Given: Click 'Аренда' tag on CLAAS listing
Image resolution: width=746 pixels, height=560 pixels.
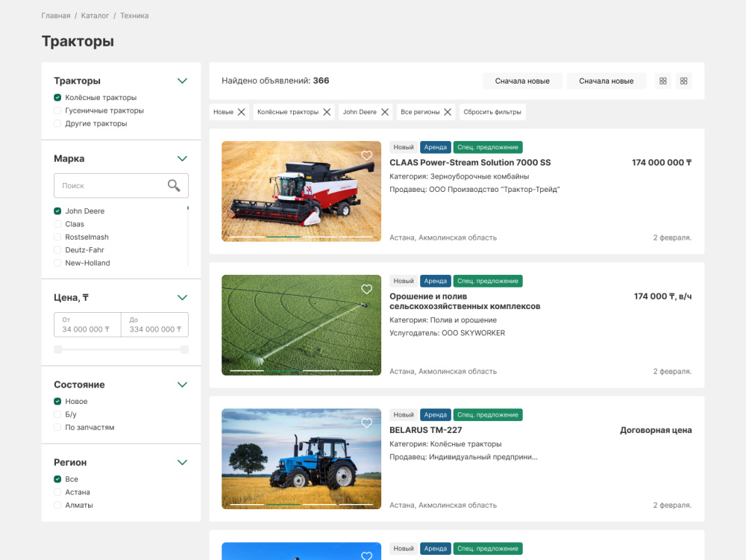Looking at the screenshot, I should (436, 147).
